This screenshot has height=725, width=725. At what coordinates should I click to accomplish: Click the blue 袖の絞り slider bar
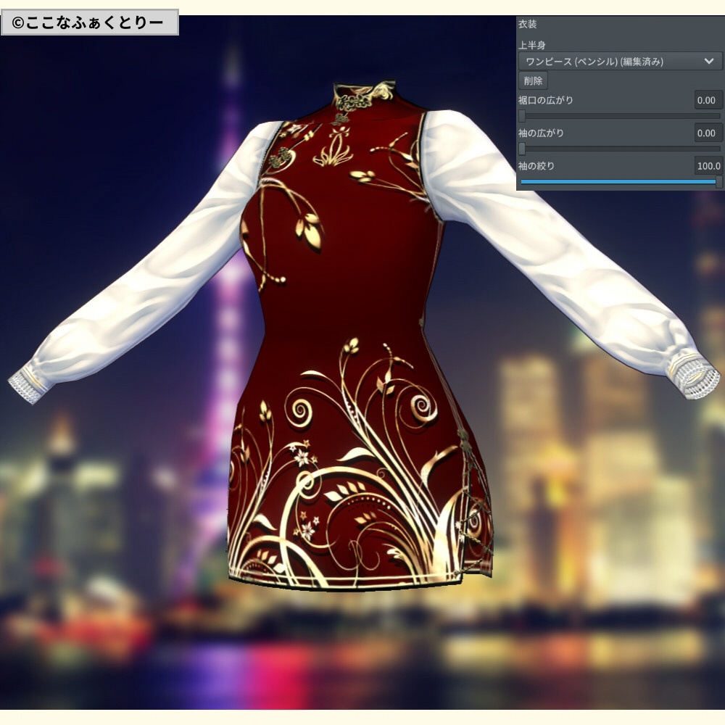620,181
